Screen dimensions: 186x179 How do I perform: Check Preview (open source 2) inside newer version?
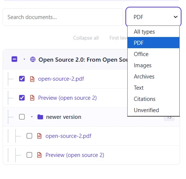pos(29,155)
